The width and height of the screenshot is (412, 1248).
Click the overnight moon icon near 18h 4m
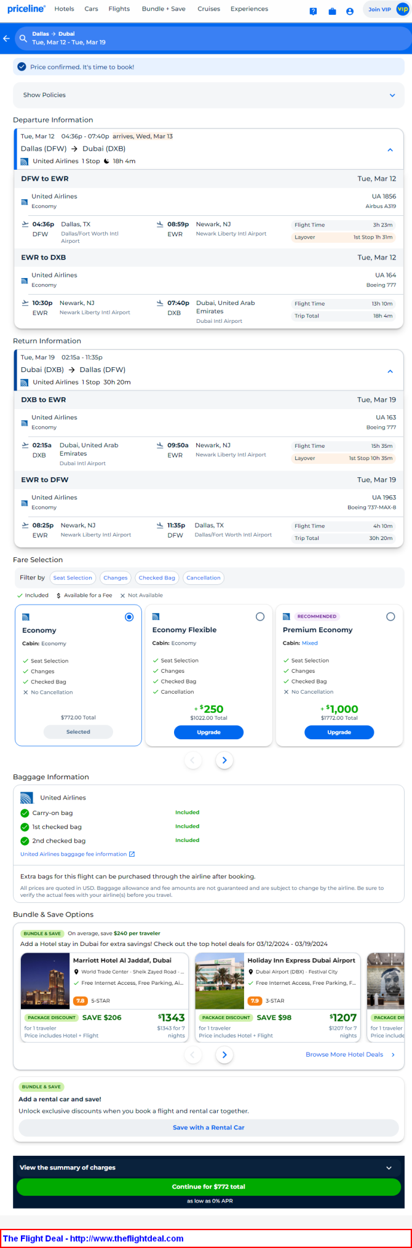pyautogui.click(x=106, y=161)
